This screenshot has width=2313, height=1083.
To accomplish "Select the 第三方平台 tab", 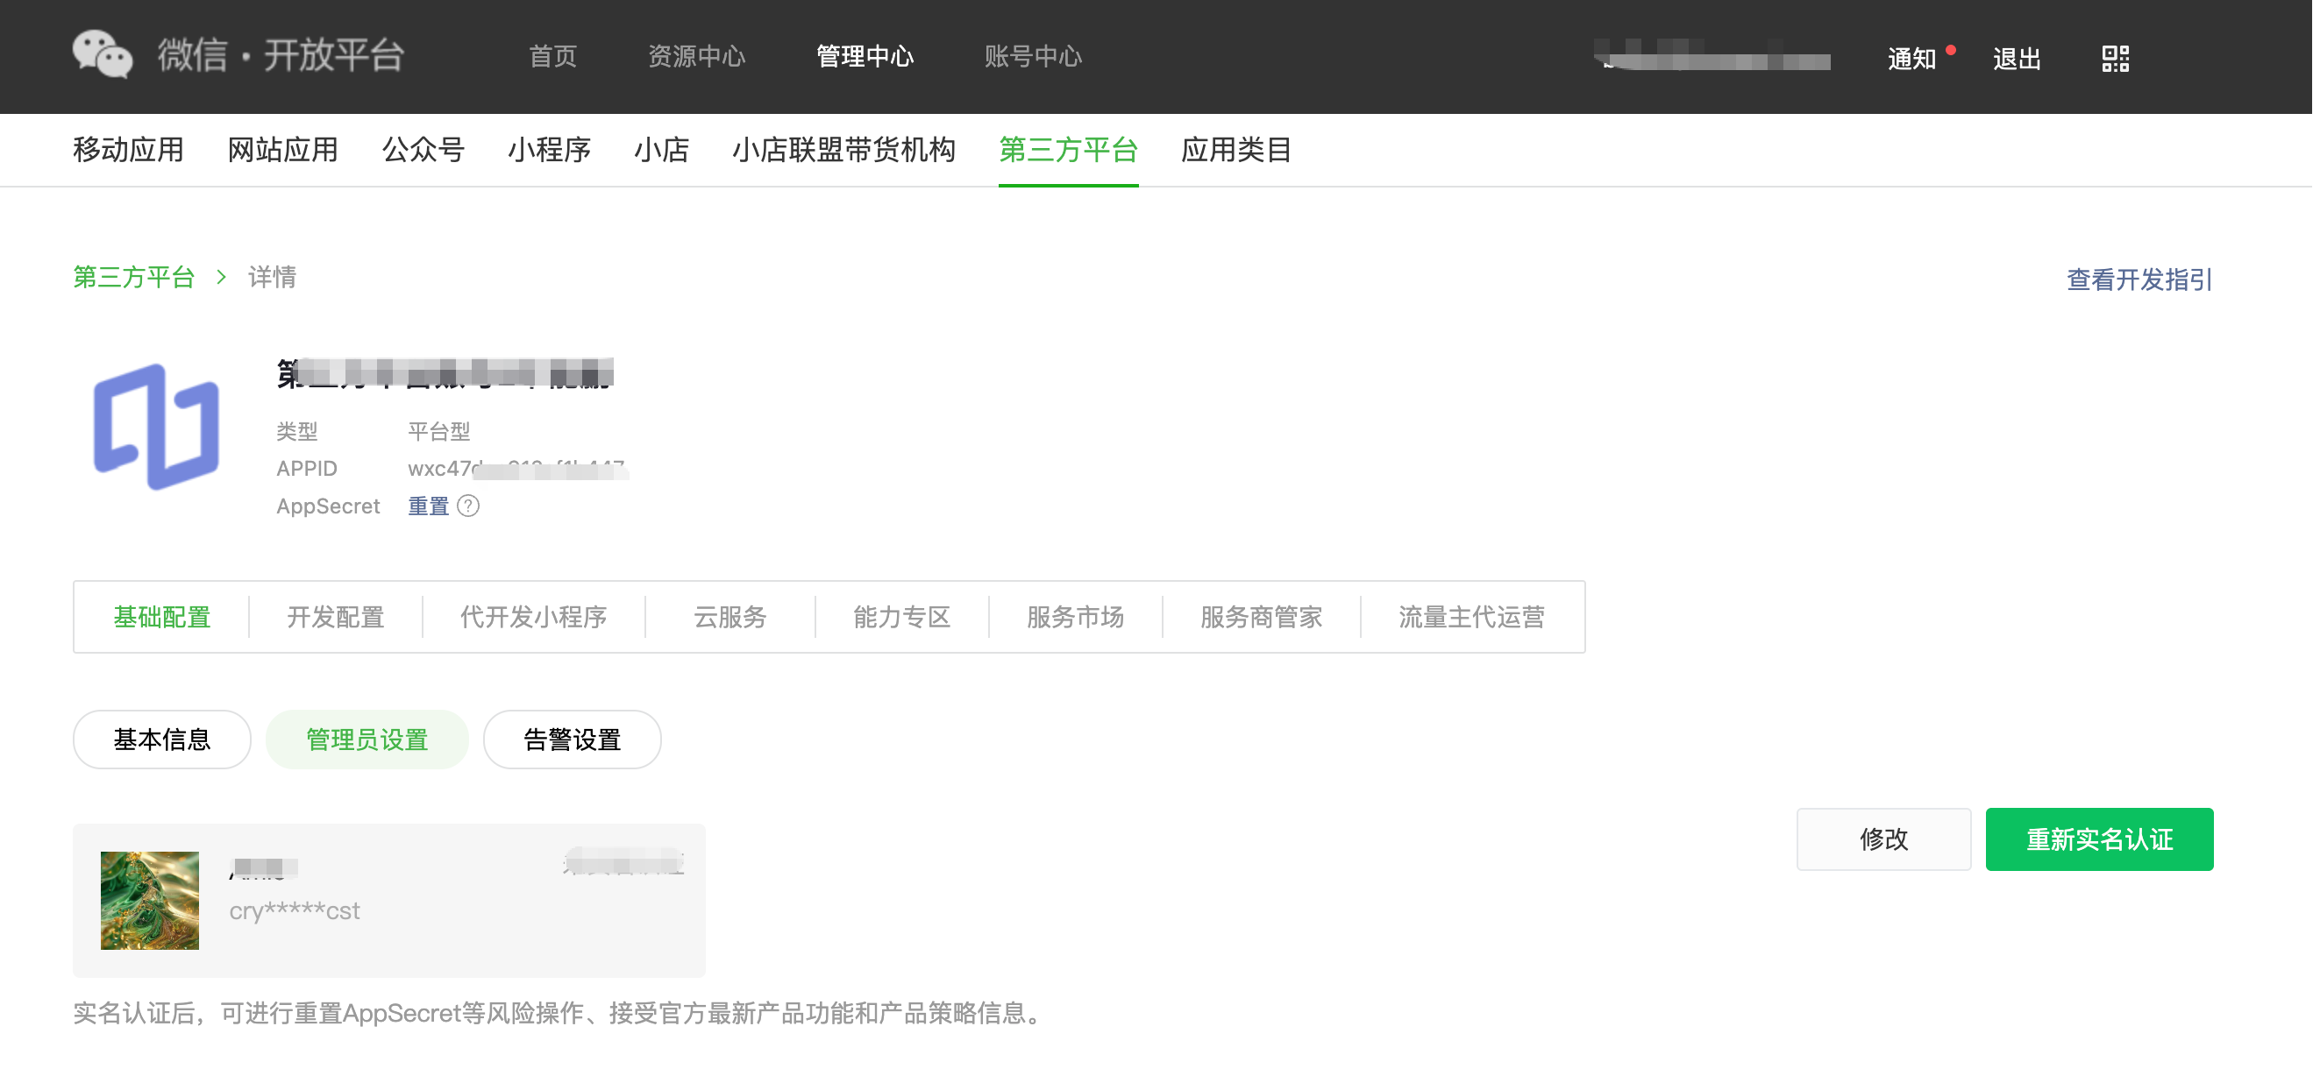I will click(1069, 149).
